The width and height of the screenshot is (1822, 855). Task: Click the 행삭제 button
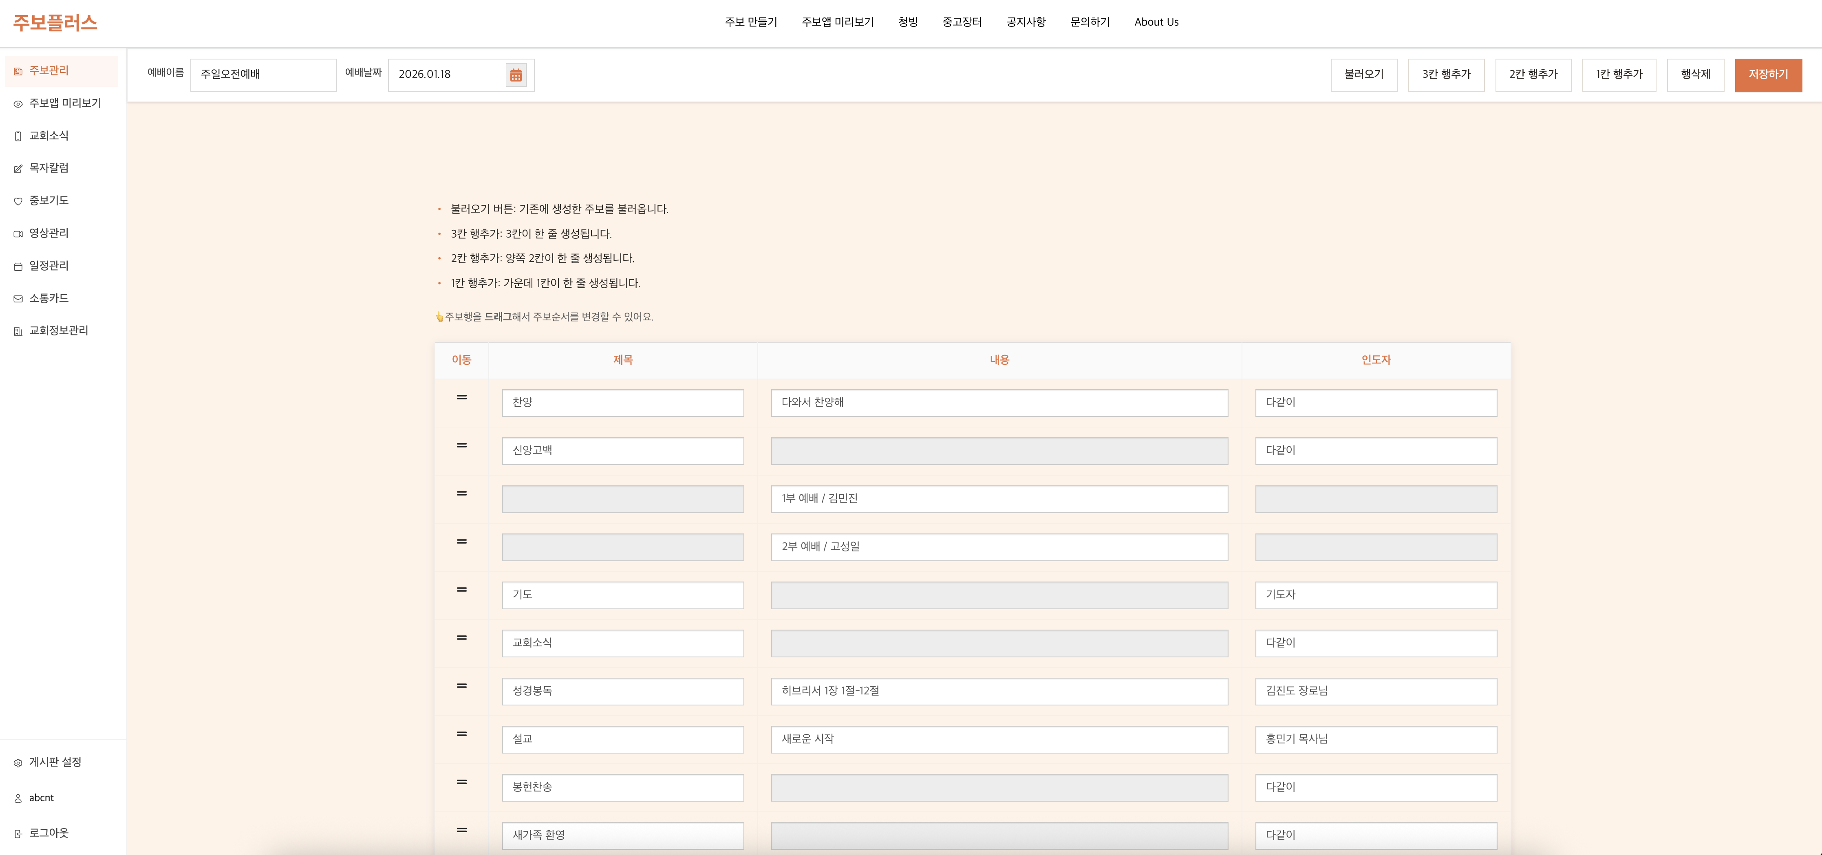[x=1695, y=75]
